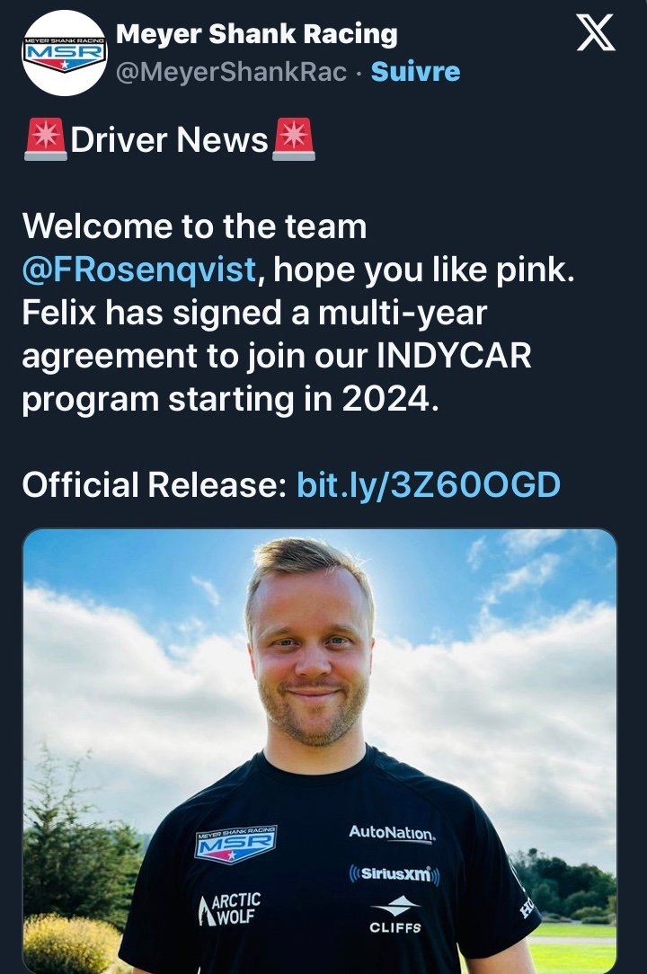Click the right red siren emoji

tap(293, 140)
